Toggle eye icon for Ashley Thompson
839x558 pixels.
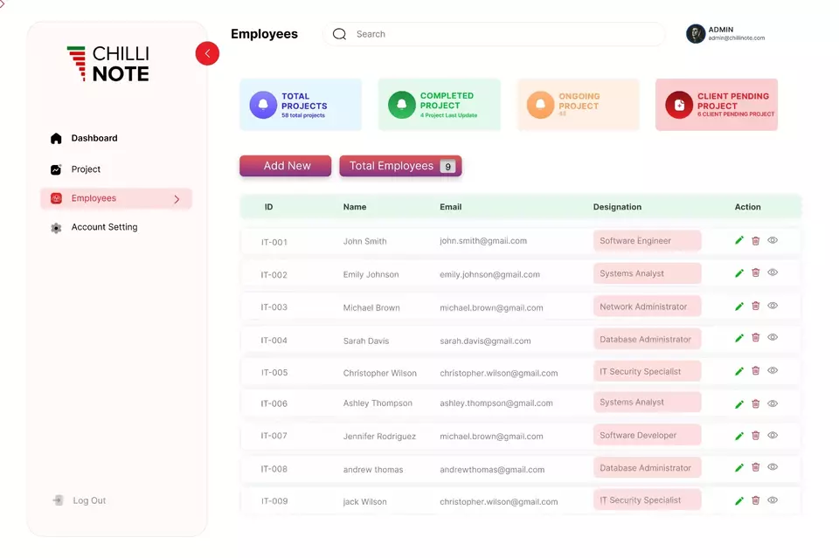tap(773, 403)
